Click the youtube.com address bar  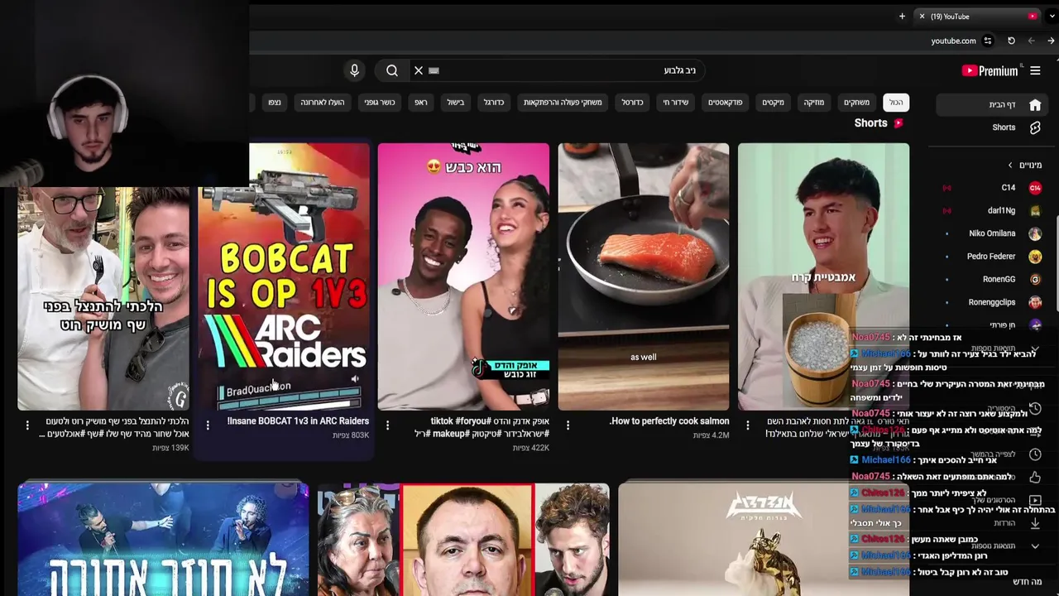coord(953,41)
